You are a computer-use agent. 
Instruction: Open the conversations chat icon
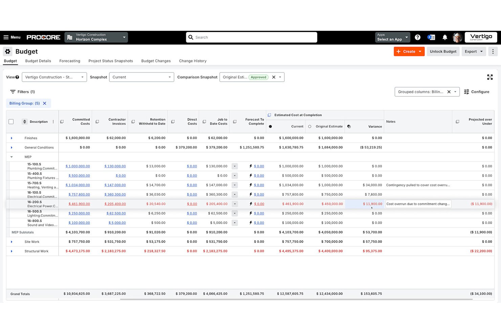pyautogui.click(x=431, y=37)
